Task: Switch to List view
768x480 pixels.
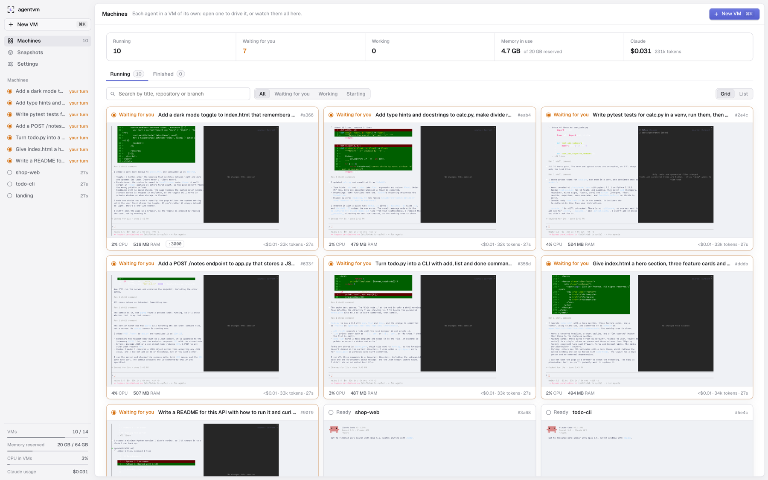Action: point(743,94)
